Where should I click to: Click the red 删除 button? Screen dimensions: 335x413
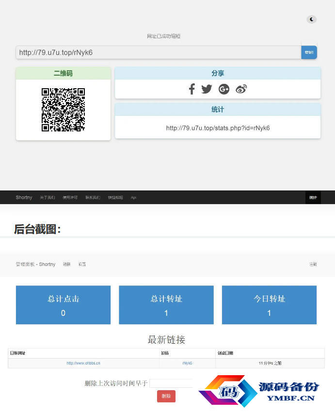[x=166, y=396]
